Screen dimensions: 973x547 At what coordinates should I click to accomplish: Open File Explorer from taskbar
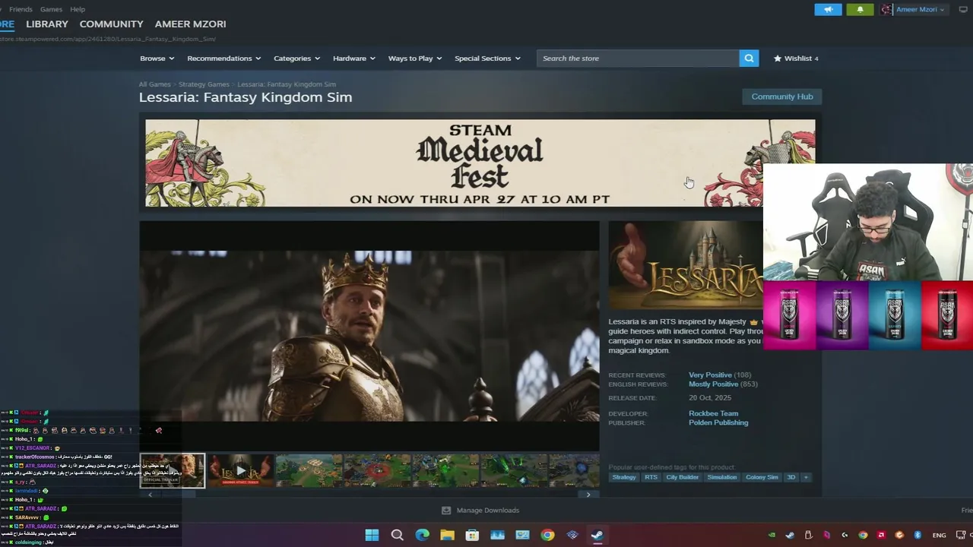point(447,535)
